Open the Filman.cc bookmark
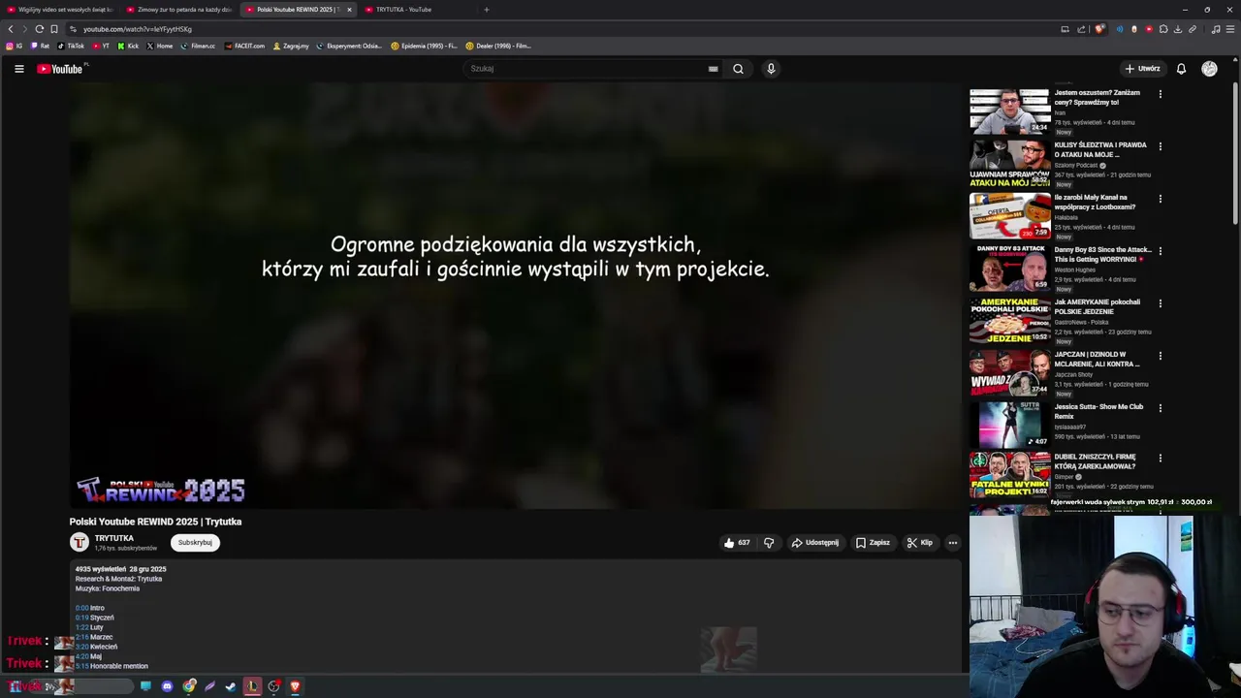Viewport: 1241px width, 698px height. (198, 46)
